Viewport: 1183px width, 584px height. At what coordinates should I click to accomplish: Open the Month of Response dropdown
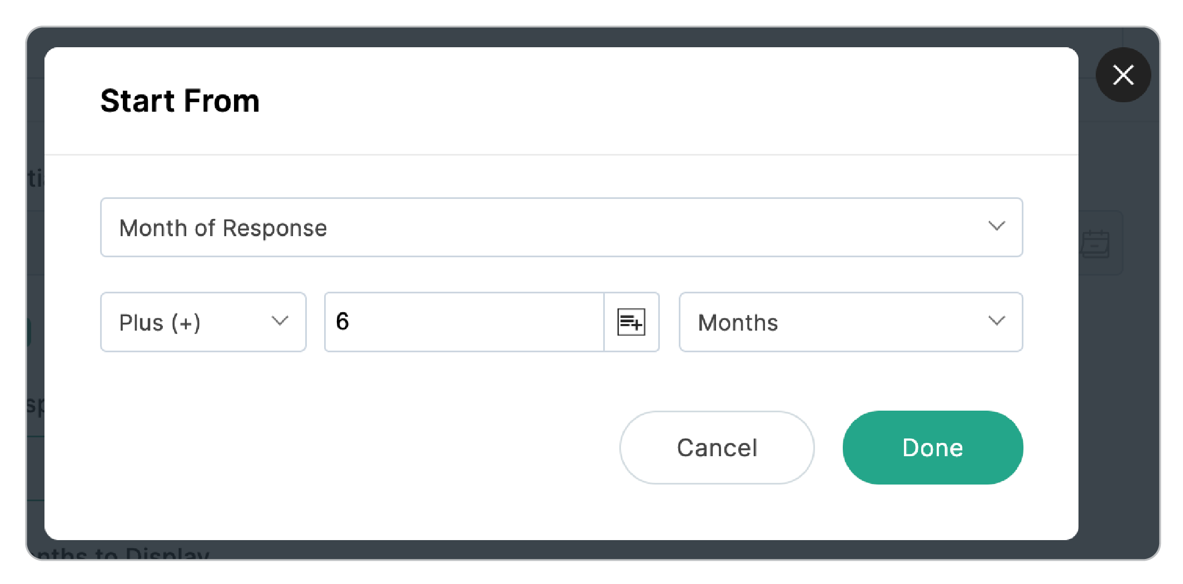560,227
